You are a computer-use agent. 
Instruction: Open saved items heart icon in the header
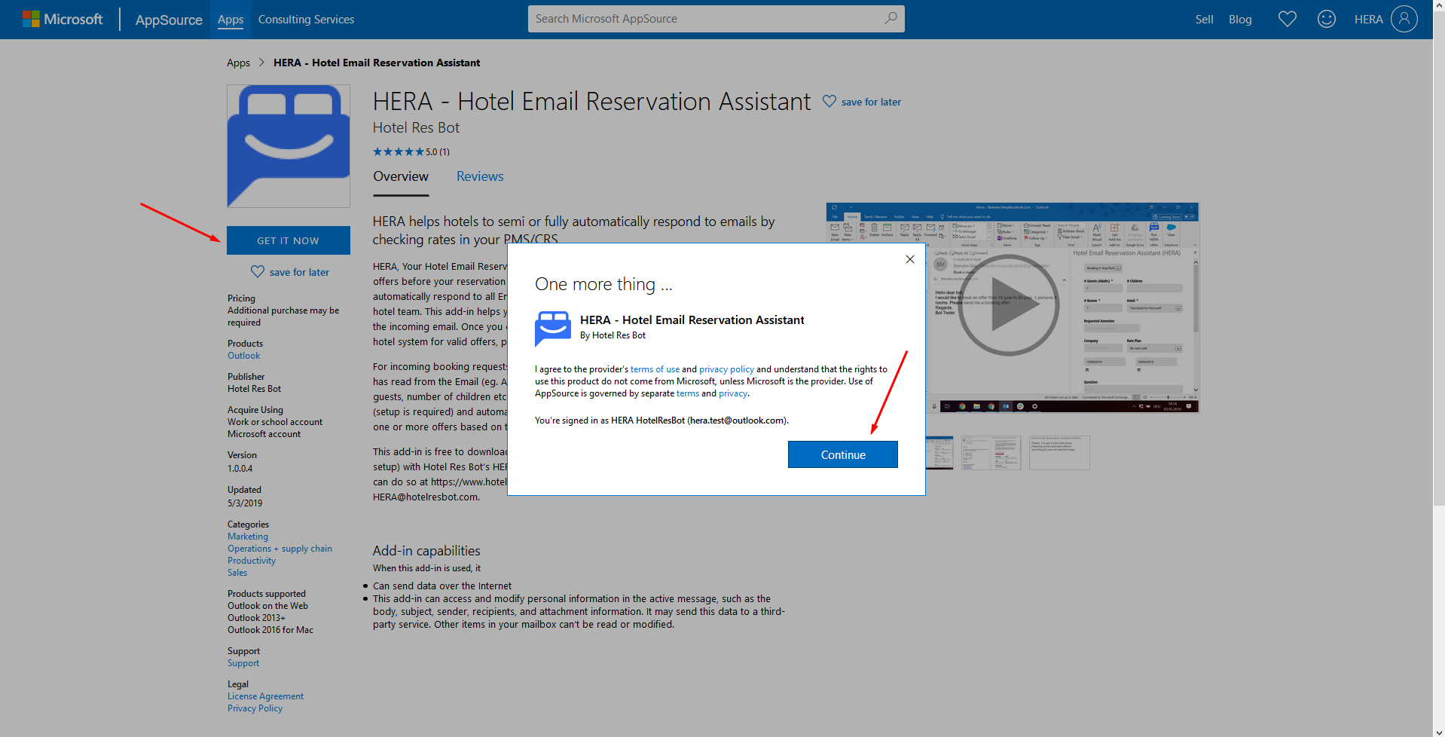[1288, 19]
